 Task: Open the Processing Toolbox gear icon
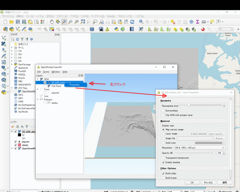click(191, 22)
